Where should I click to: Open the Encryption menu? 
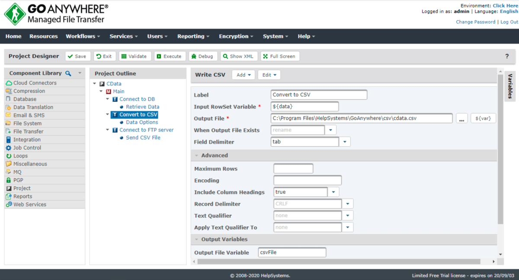coord(236,36)
